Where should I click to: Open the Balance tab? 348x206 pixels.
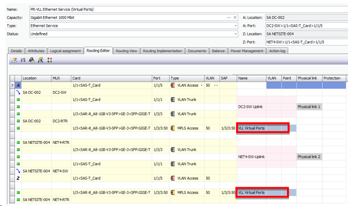(218, 51)
